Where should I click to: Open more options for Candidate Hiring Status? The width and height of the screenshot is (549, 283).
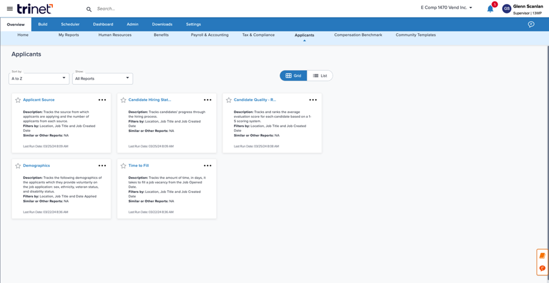point(208,100)
